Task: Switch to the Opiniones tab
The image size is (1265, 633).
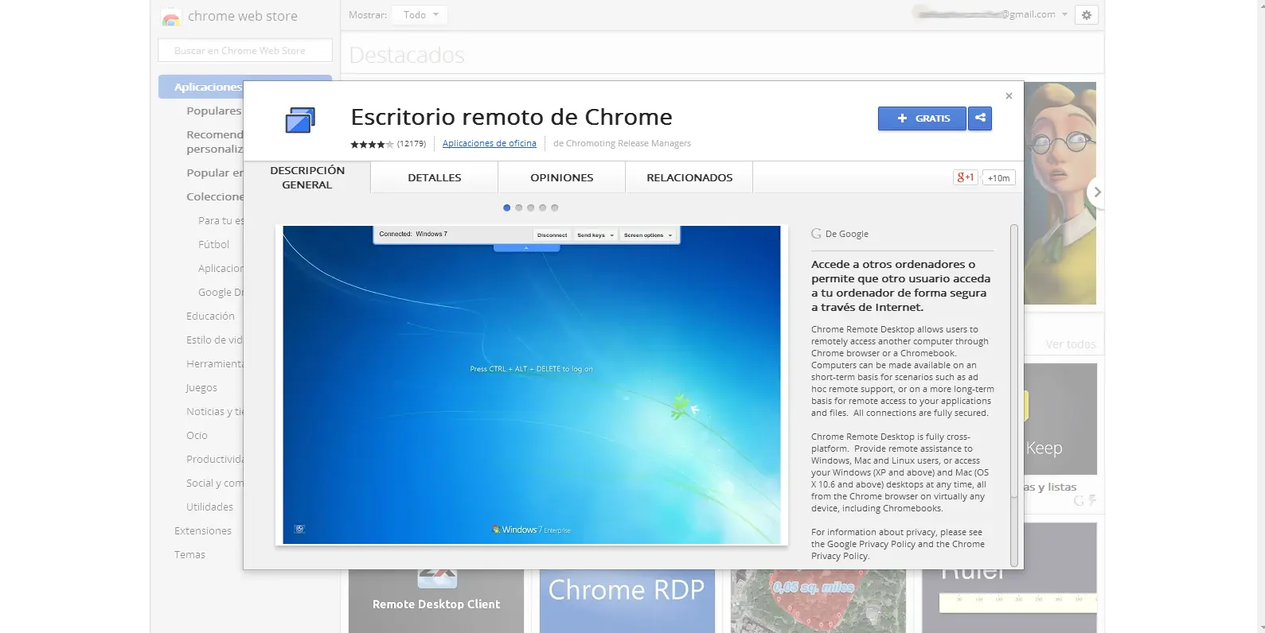Action: click(x=562, y=177)
